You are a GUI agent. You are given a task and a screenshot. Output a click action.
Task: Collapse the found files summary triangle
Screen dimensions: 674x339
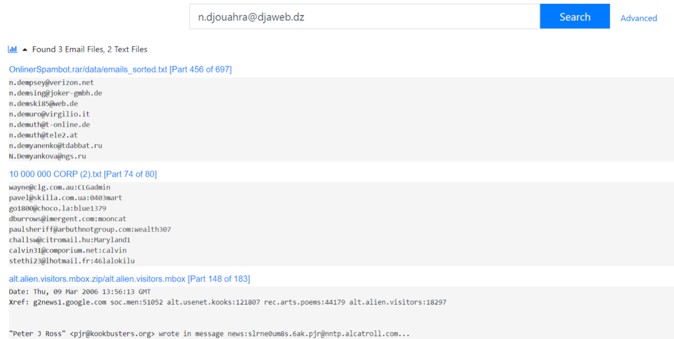tap(25, 49)
